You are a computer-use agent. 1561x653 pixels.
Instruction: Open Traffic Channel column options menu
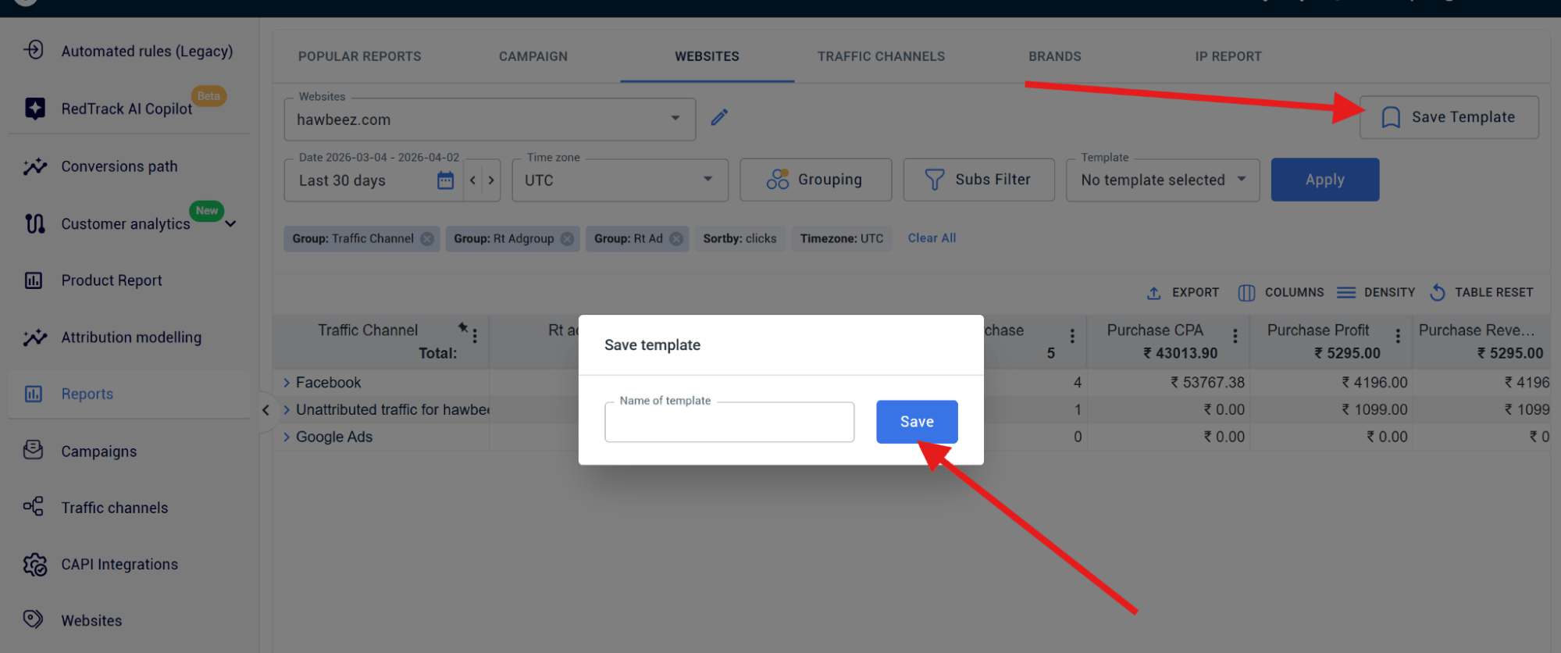tap(475, 337)
